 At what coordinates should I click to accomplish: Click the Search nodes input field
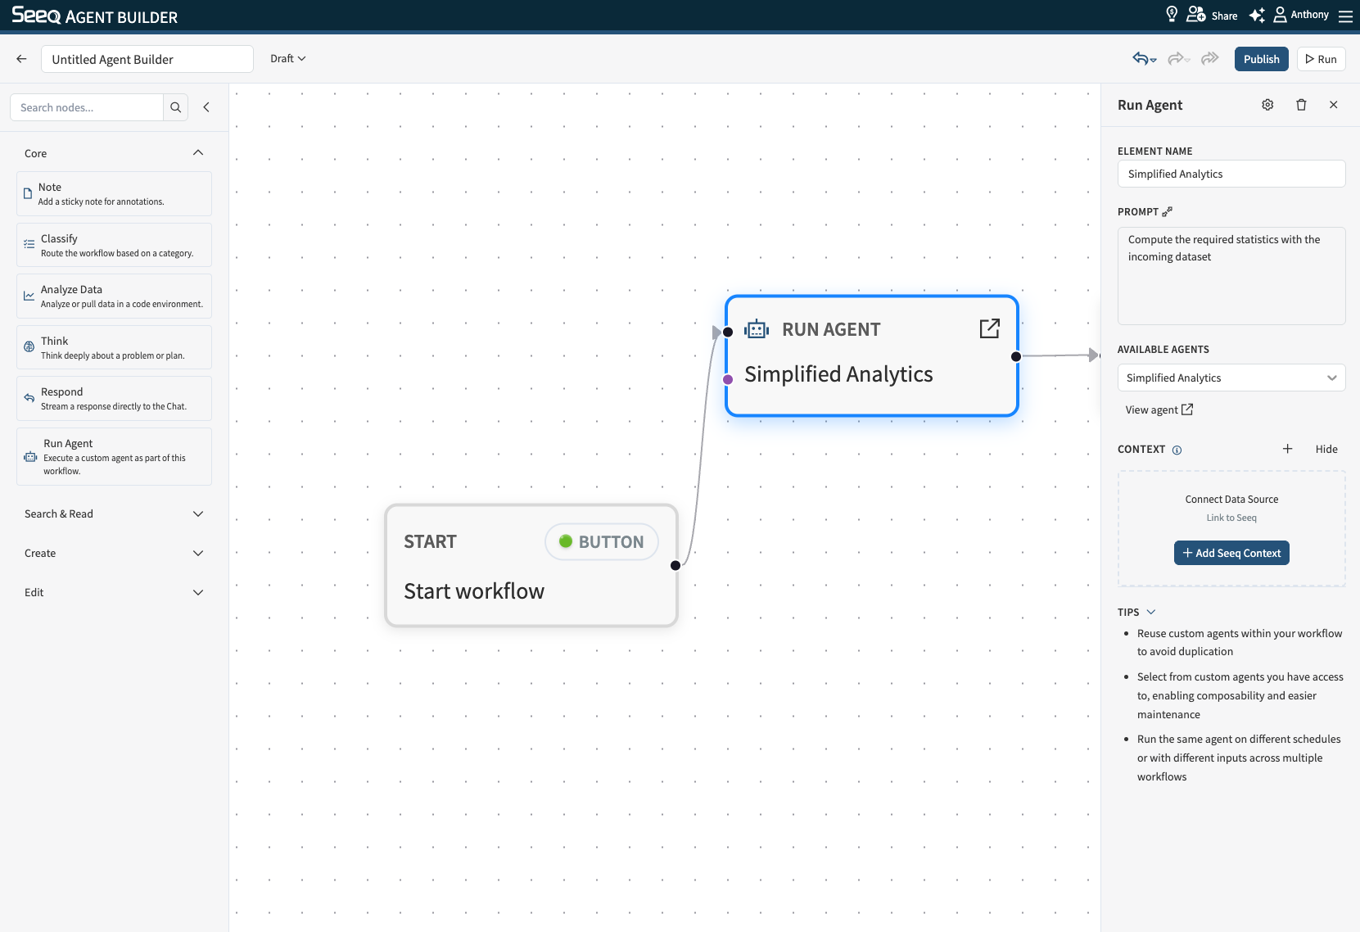pyautogui.click(x=87, y=107)
